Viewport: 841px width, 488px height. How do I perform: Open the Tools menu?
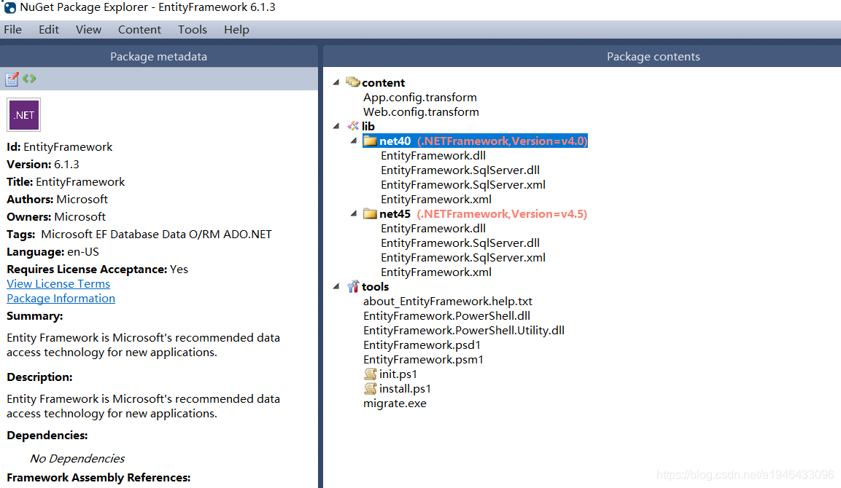192,29
